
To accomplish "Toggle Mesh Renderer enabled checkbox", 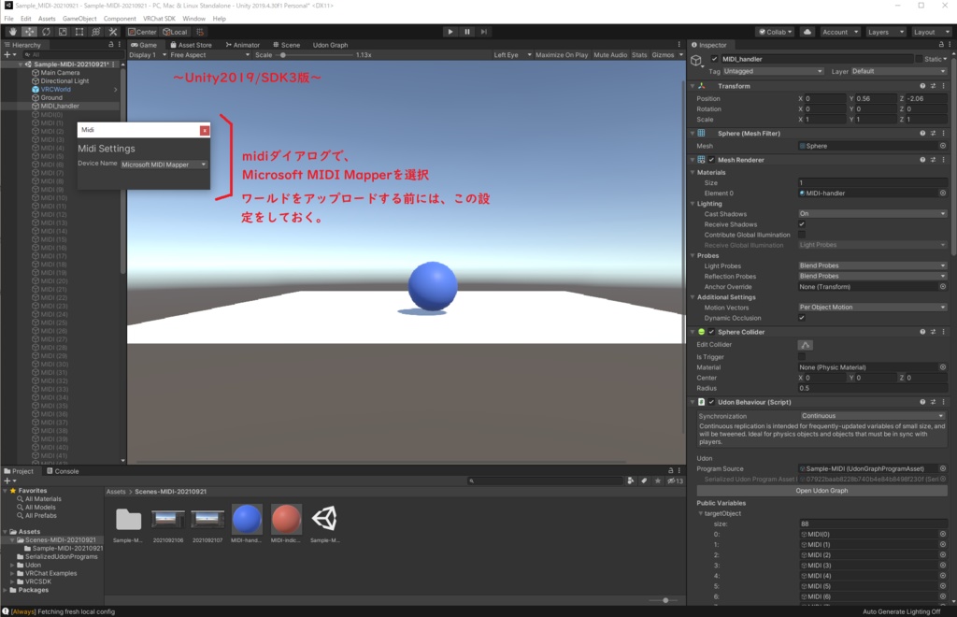I will (711, 160).
